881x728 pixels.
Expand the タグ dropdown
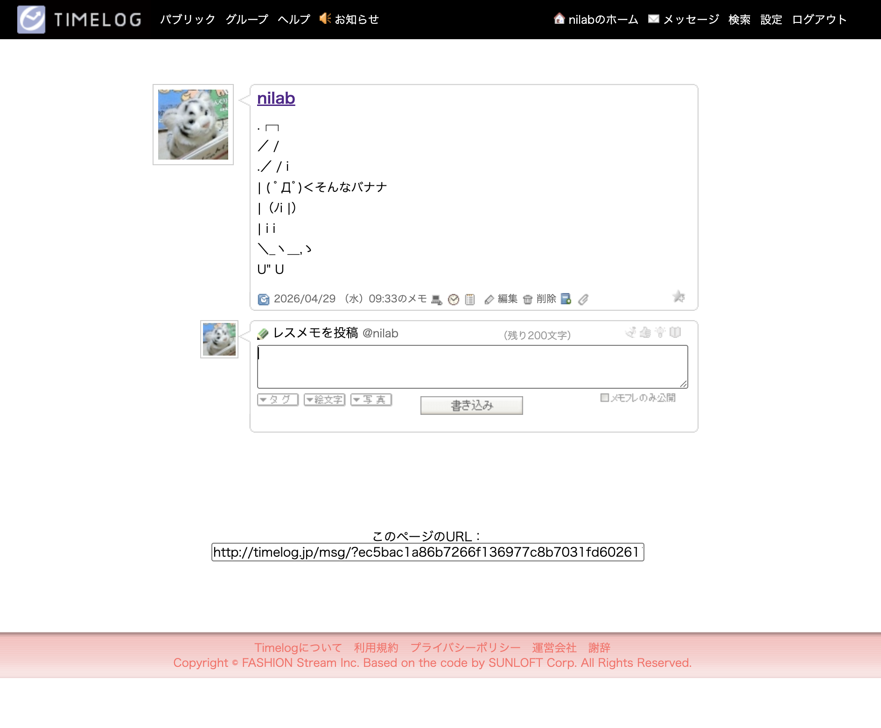pos(278,400)
